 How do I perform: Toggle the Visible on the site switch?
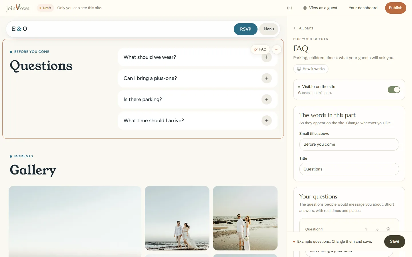[x=394, y=90]
